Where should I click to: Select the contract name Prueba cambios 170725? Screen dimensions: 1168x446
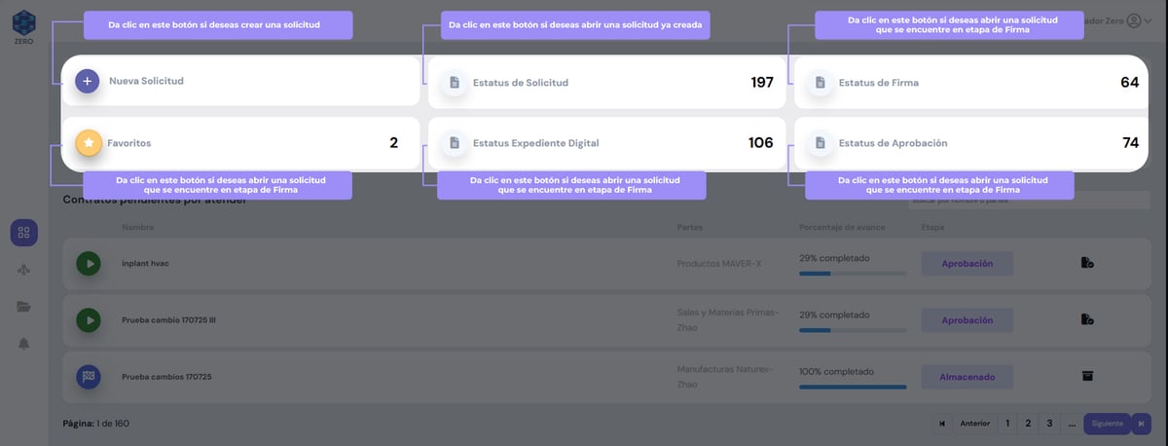pos(166,376)
